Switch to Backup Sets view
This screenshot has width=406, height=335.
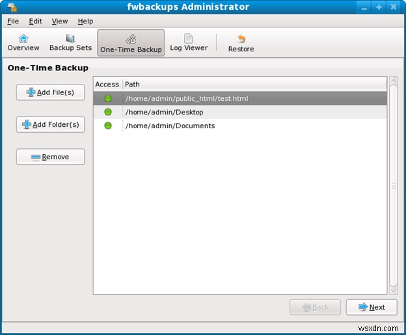point(70,43)
